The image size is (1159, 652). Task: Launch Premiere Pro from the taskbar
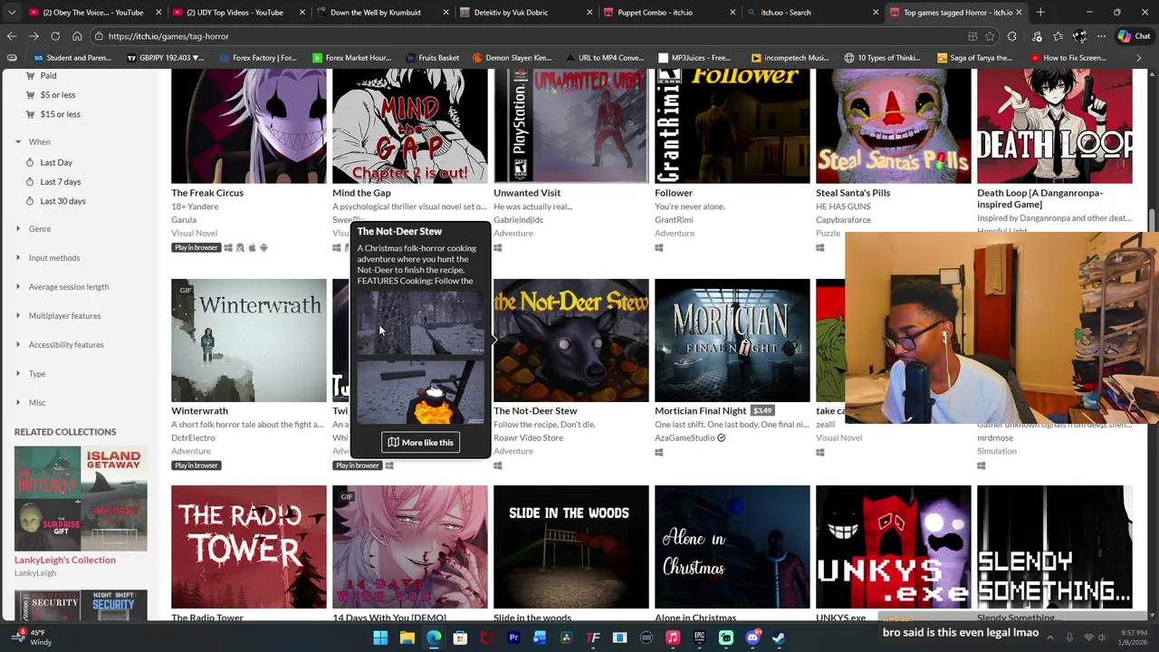513,638
